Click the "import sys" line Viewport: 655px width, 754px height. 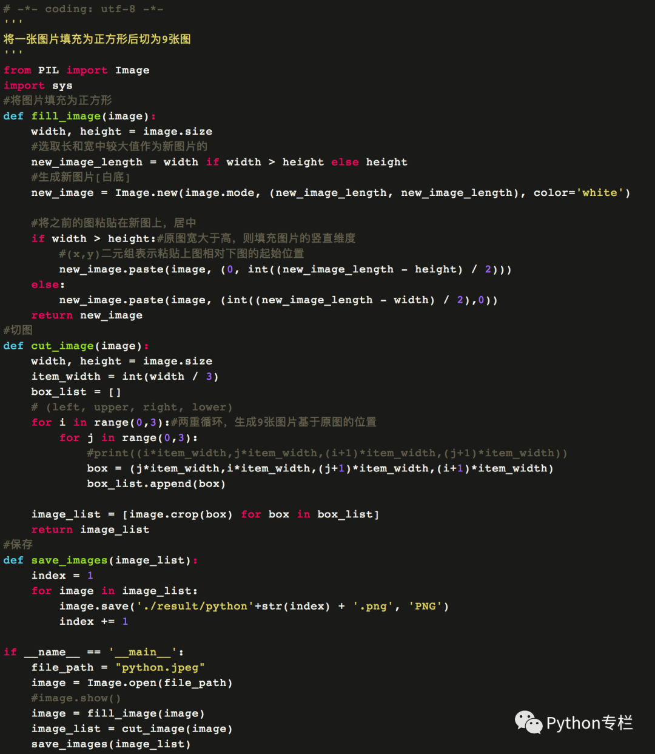click(x=38, y=86)
